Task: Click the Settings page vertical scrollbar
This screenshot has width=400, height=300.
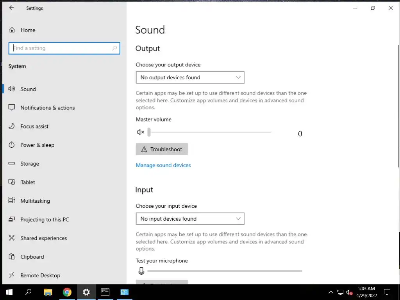Action: 398,106
